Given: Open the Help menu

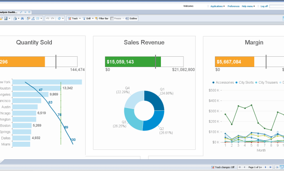Looking at the screenshot, I should click(x=248, y=6).
